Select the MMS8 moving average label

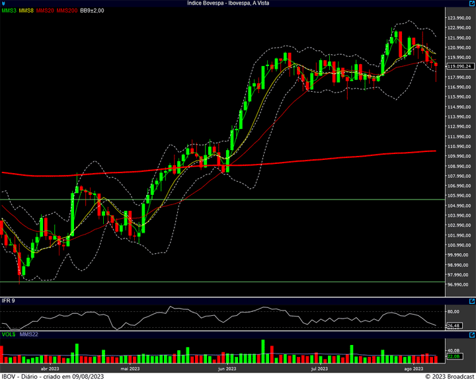[x=26, y=11]
